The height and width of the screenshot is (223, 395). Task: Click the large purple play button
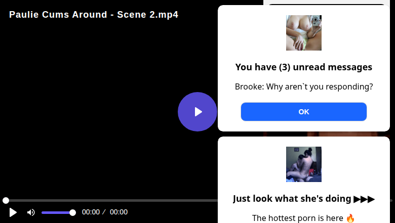pyautogui.click(x=197, y=112)
